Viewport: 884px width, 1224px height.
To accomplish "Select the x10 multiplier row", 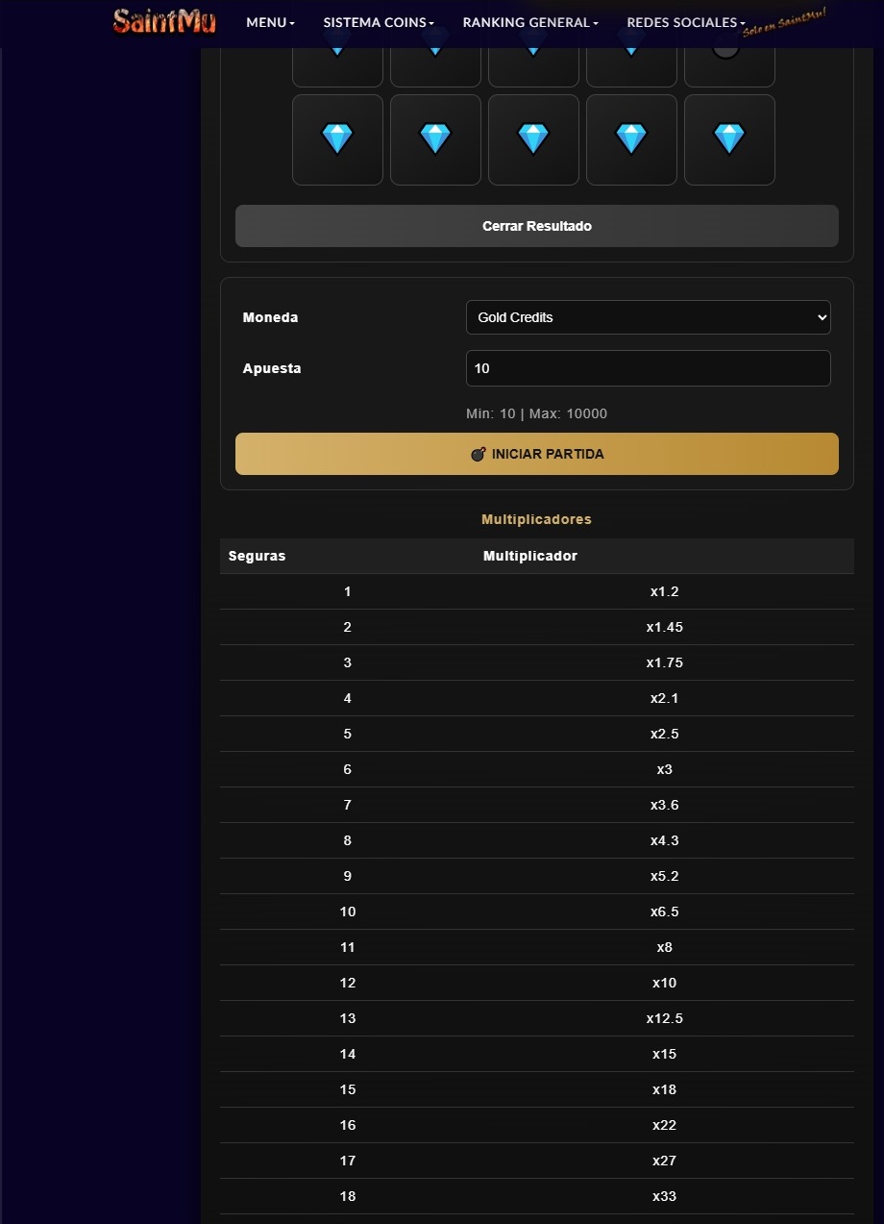I will pyautogui.click(x=537, y=983).
